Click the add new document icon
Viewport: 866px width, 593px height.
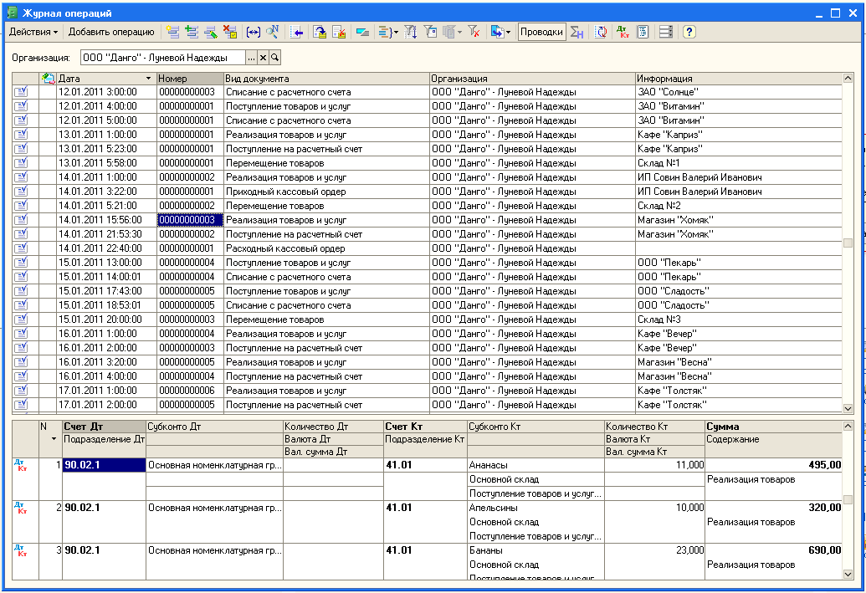pos(173,32)
